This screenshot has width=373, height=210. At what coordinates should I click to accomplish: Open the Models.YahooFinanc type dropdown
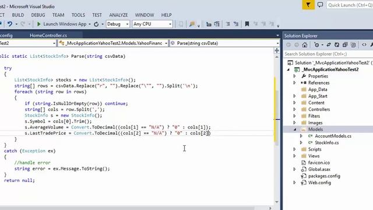pos(113,43)
